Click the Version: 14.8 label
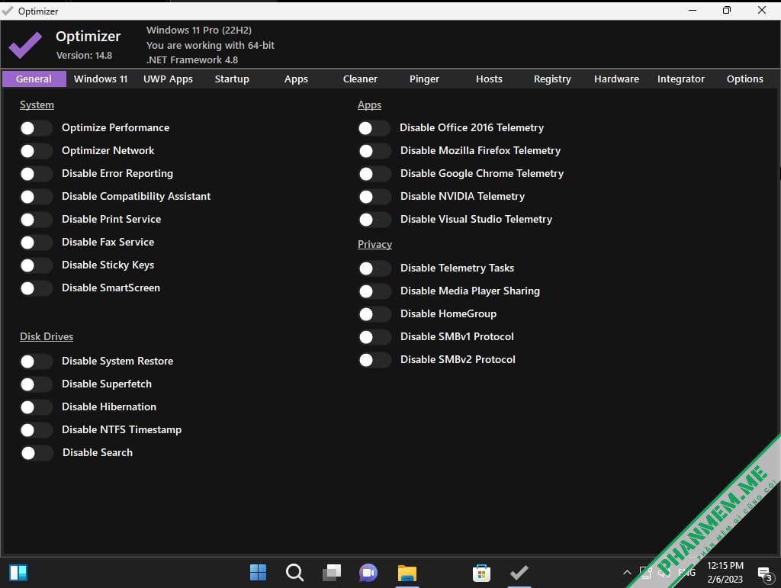Viewport: 781px width, 588px height. pyautogui.click(x=84, y=55)
